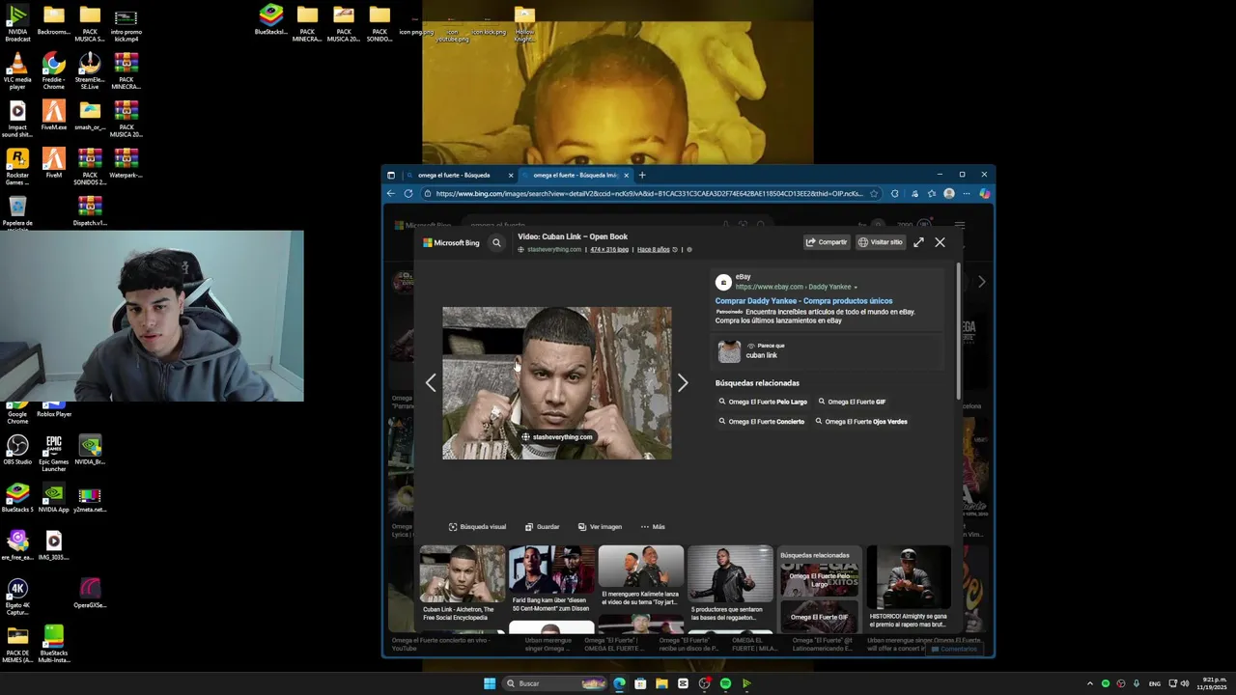The height and width of the screenshot is (695, 1236).
Task: Select the FiveM.exe desktop icon
Action: tap(54, 116)
